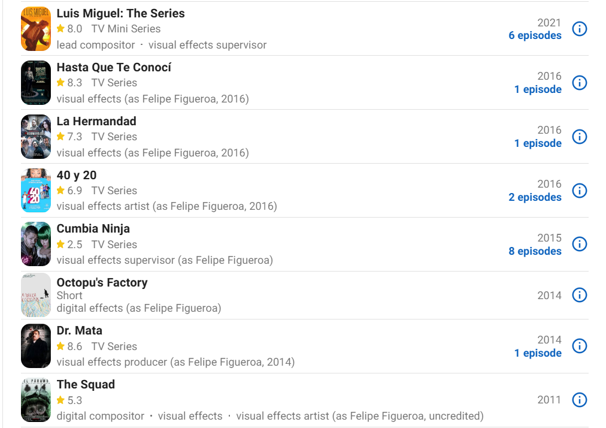Open the Cumbia Ninja poster image
Screen dimensions: 606x428
[36, 244]
